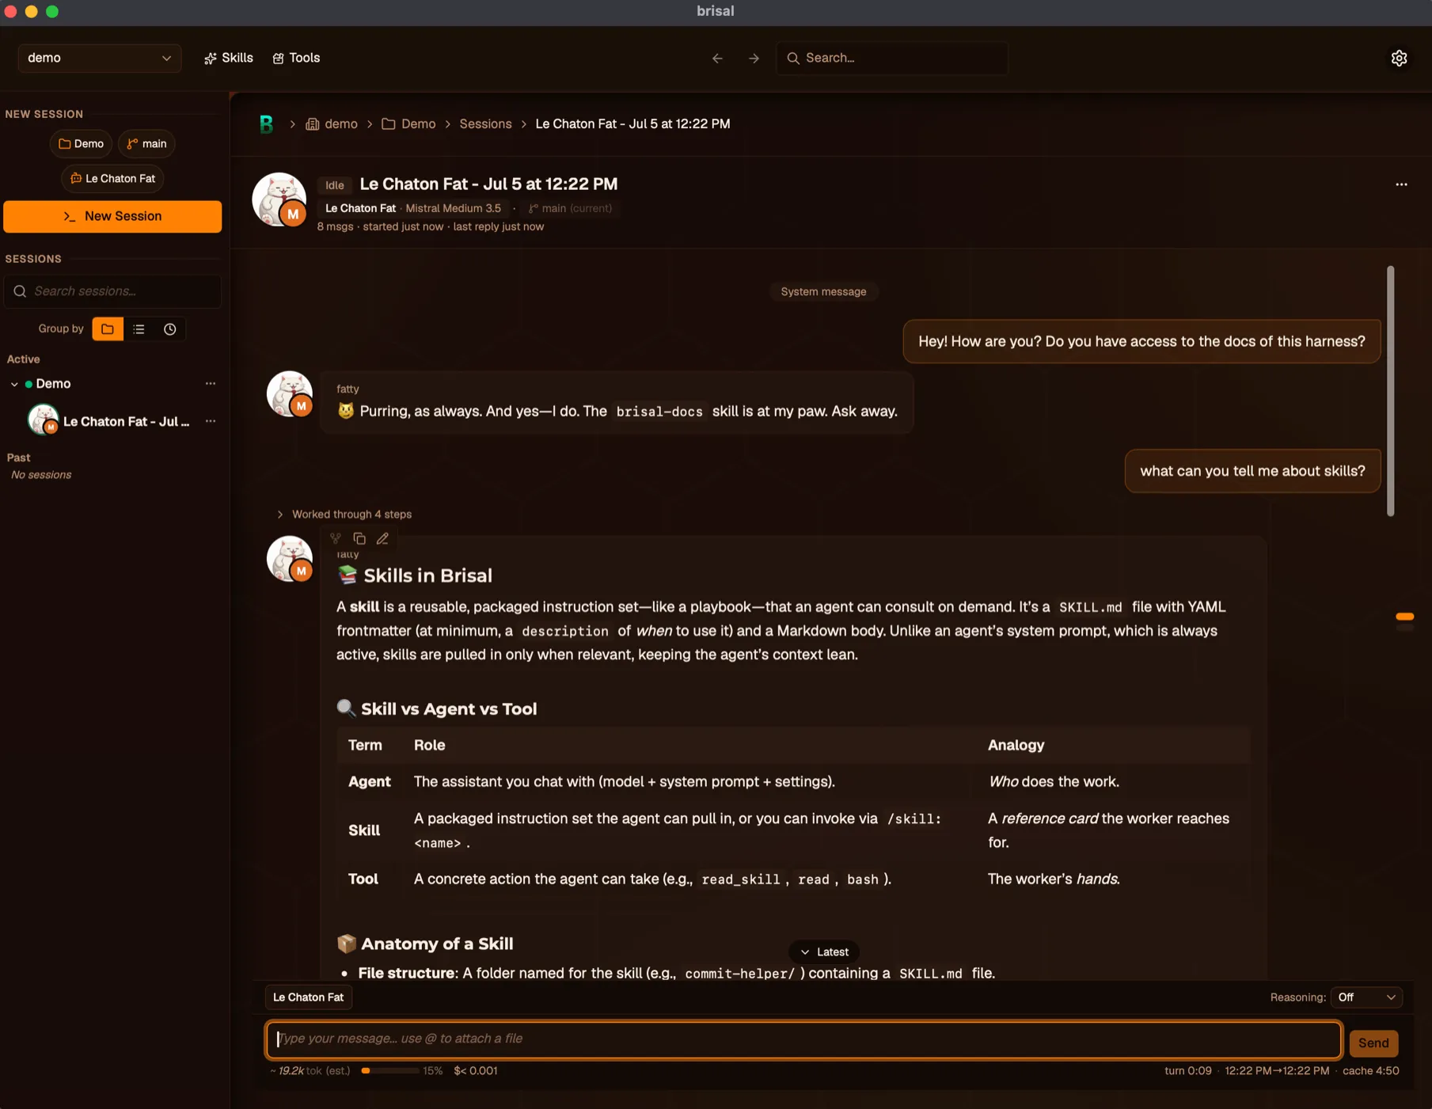
Task: Start a New Session
Action: click(x=112, y=216)
